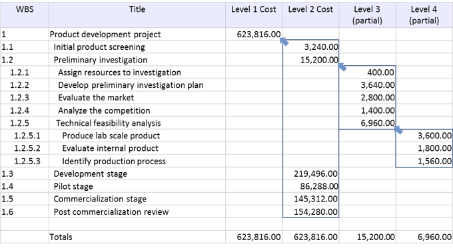Select the Level 4 (partial) header cell
This screenshot has width=453, height=248.
point(424,15)
